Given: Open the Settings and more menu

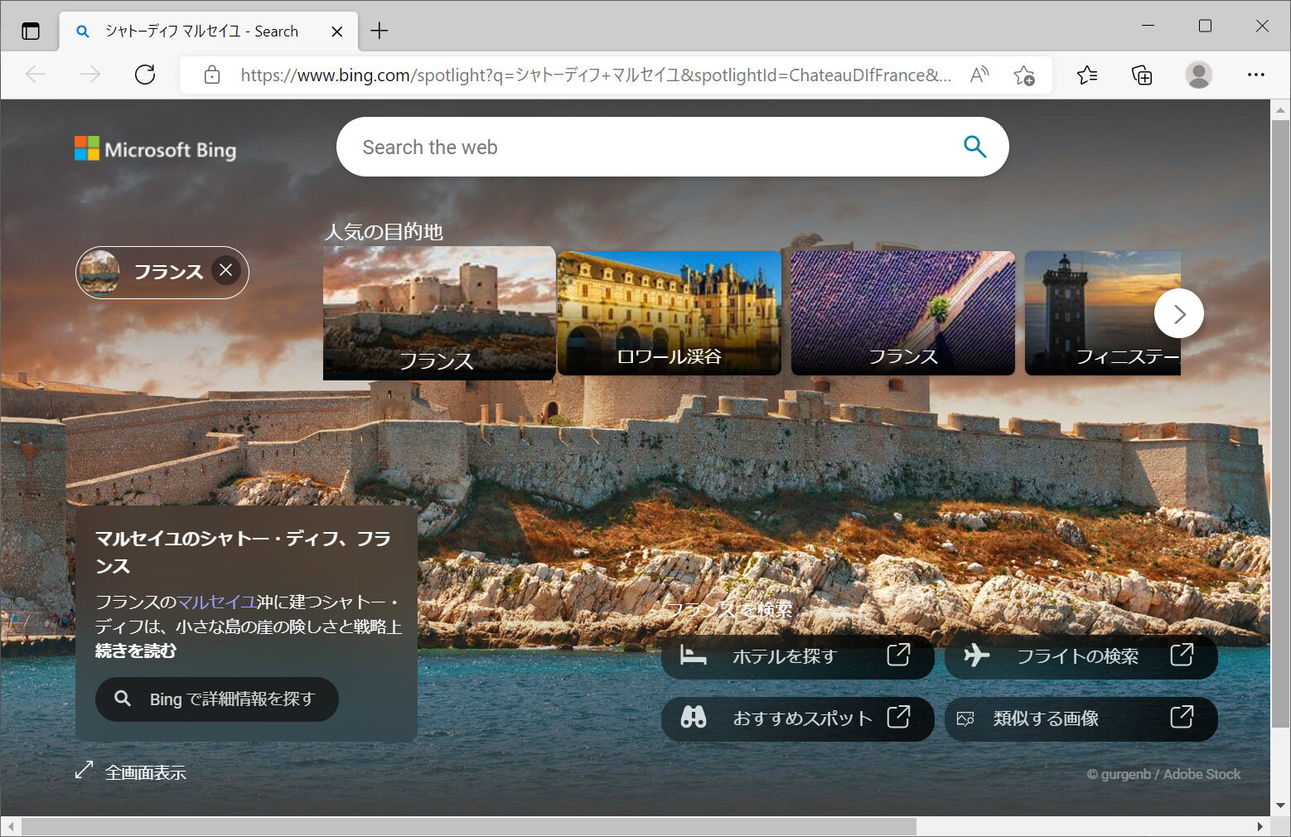Looking at the screenshot, I should pos(1255,75).
